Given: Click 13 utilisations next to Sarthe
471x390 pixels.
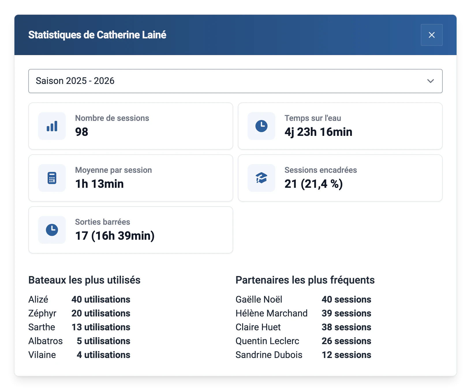Looking at the screenshot, I should [101, 327].
